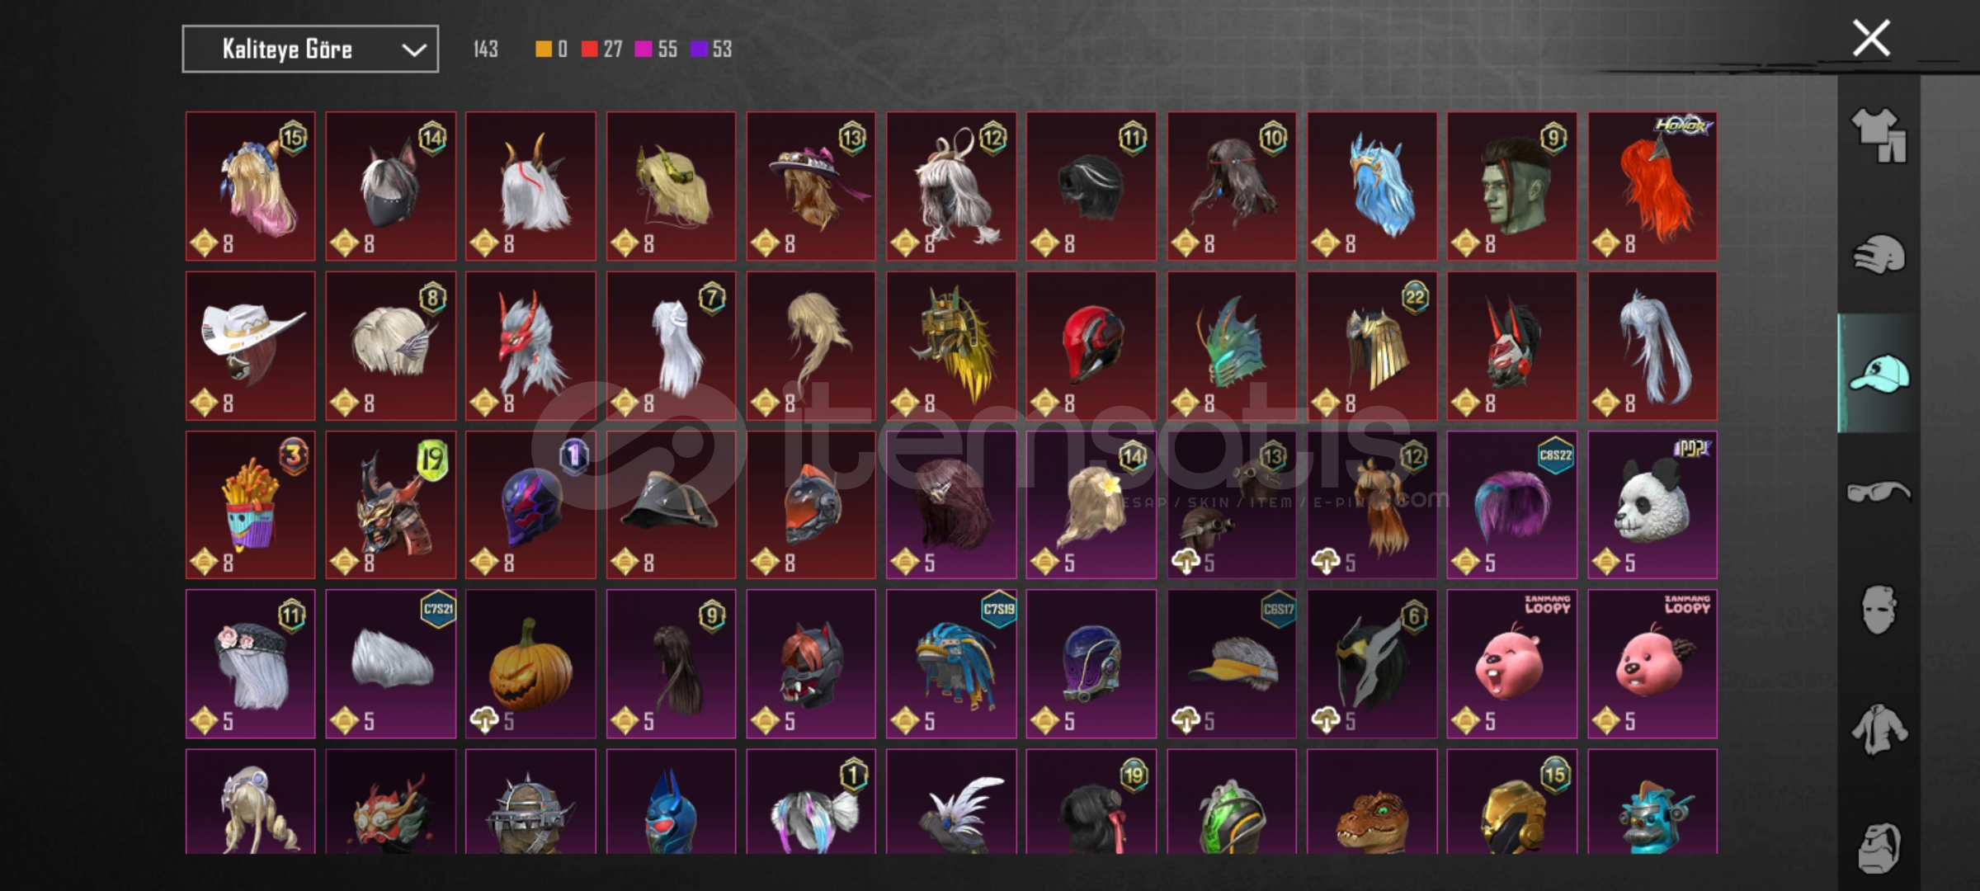
Task: Select the cap headwear category icon
Action: tap(1879, 374)
